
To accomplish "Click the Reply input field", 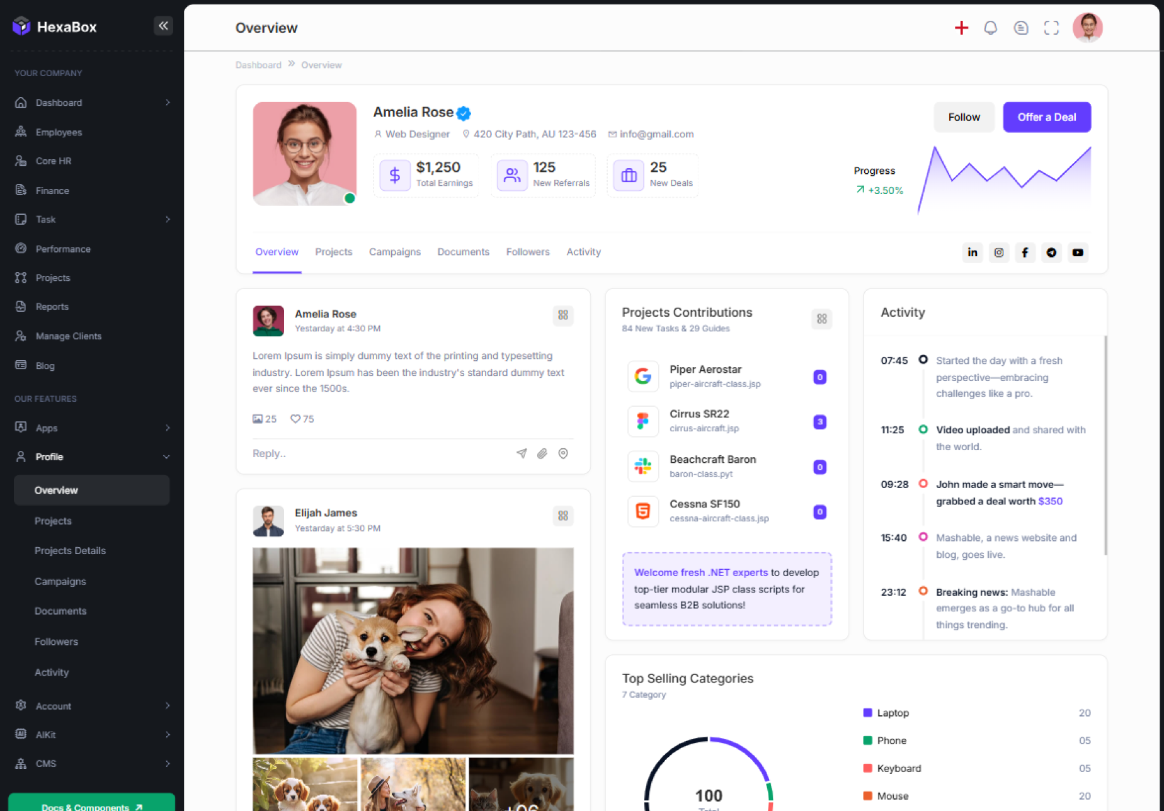I will click(378, 453).
